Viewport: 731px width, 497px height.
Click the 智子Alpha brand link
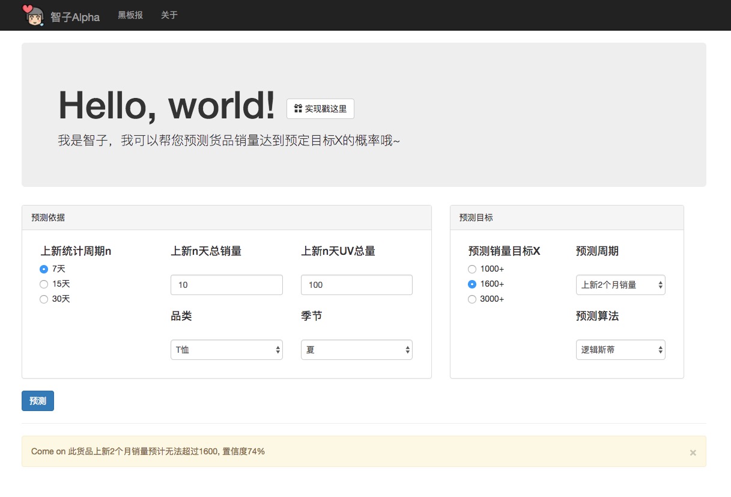(75, 17)
